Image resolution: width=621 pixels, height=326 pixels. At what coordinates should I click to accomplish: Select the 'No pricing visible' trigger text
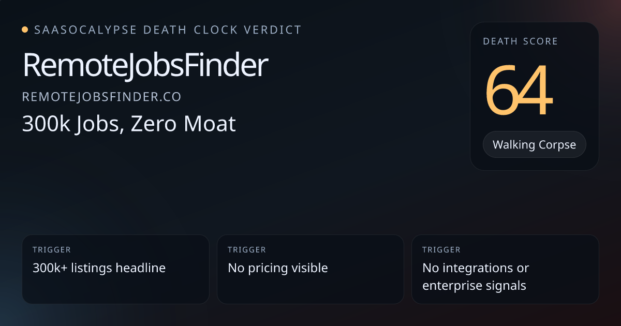tap(278, 268)
